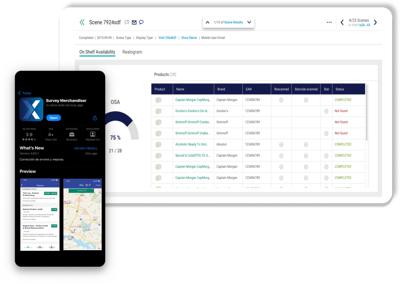Open the Visit 256d62f link
This screenshot has width=410, height=284.
click(167, 38)
